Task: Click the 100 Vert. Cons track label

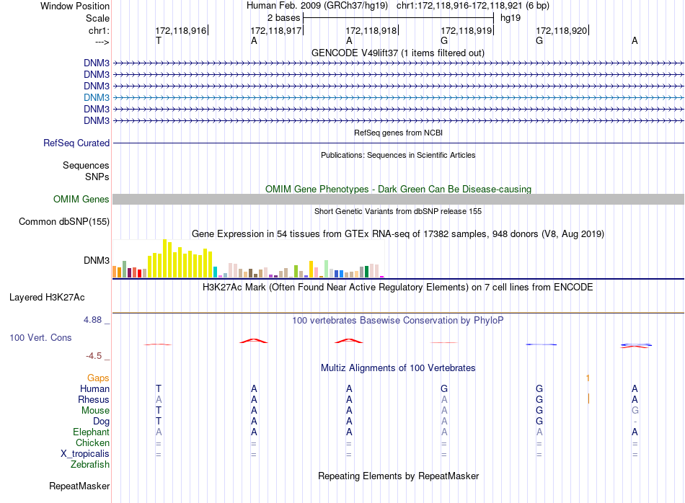Action: pyautogui.click(x=40, y=337)
